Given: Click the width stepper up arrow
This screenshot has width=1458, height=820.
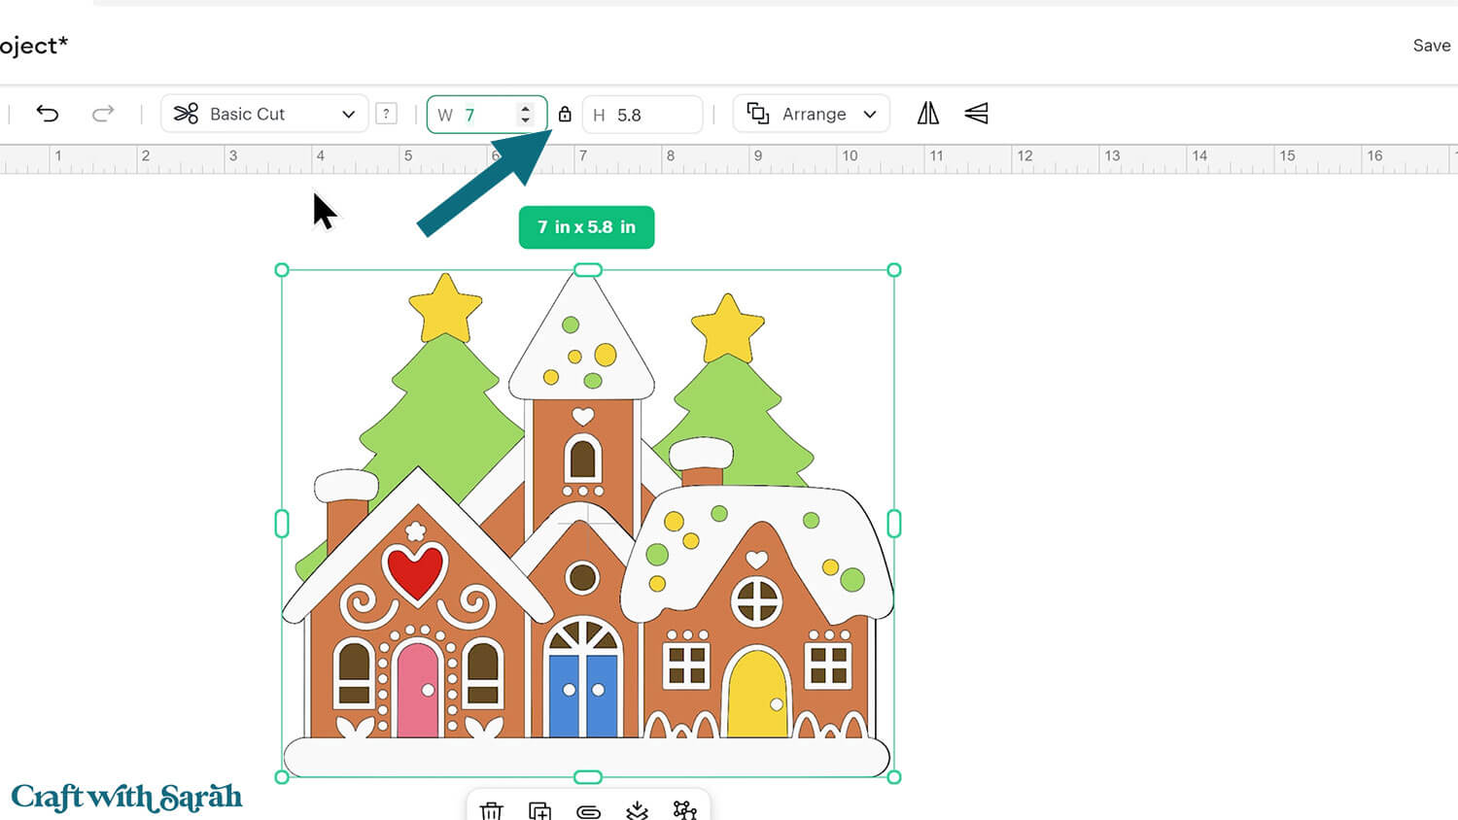Looking at the screenshot, I should (526, 108).
